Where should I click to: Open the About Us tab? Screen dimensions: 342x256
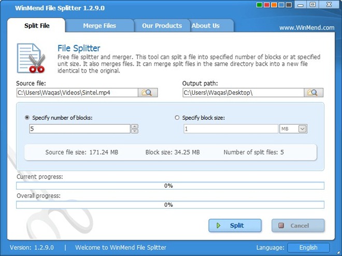[205, 25]
